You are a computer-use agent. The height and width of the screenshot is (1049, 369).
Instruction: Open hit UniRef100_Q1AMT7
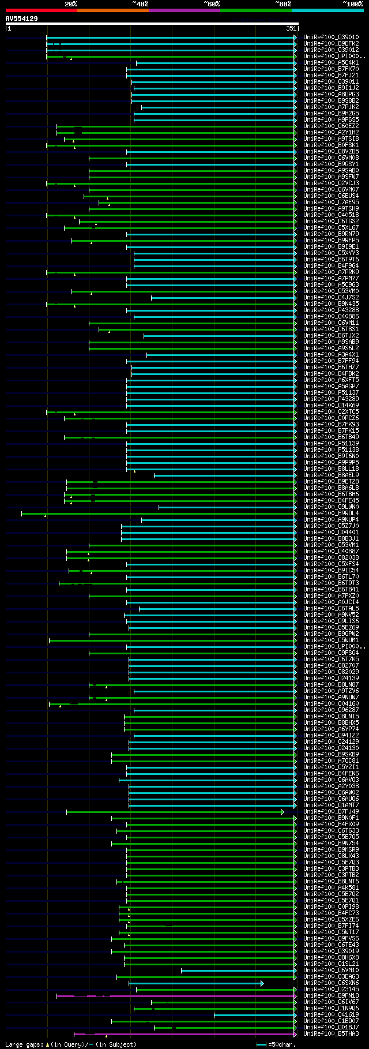click(x=331, y=806)
